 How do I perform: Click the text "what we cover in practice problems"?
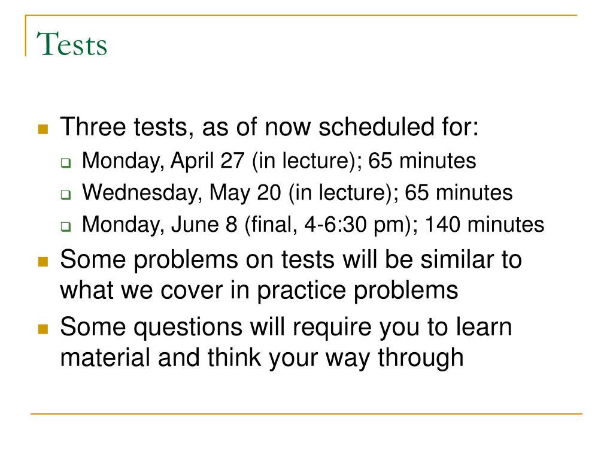[x=259, y=290]
